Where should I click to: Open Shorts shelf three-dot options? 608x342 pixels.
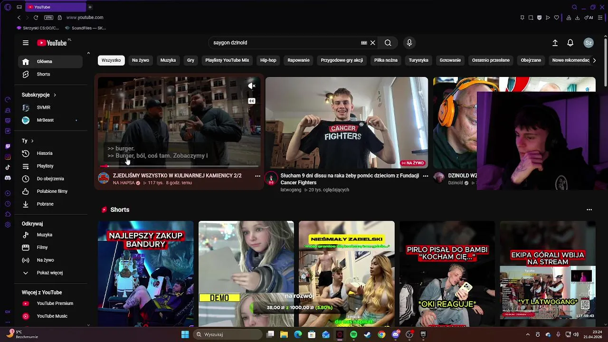[x=589, y=210]
